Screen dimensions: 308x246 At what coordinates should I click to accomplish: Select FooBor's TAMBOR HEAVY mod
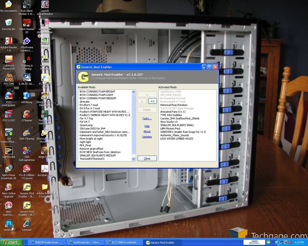pos(105,115)
